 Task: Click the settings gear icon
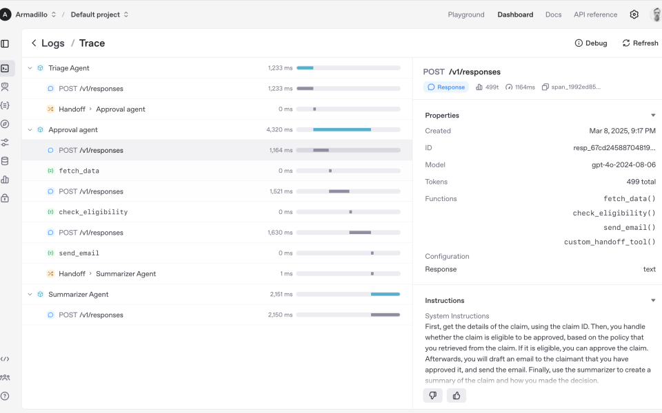tap(634, 14)
